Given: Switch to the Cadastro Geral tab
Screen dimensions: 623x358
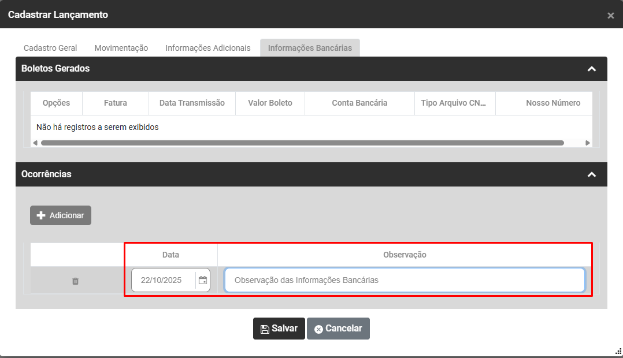Looking at the screenshot, I should point(50,48).
